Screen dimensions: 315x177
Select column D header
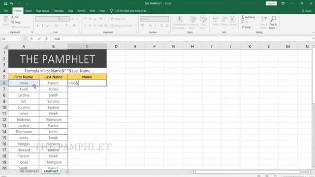point(116,47)
